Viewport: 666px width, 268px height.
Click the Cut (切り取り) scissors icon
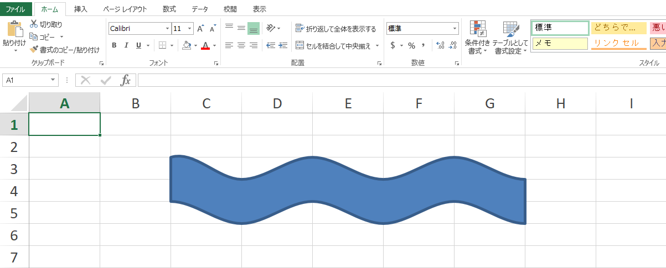[x=34, y=24]
